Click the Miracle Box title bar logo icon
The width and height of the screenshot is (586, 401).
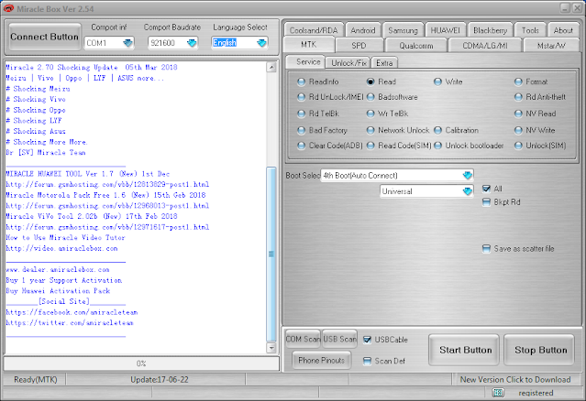point(8,8)
